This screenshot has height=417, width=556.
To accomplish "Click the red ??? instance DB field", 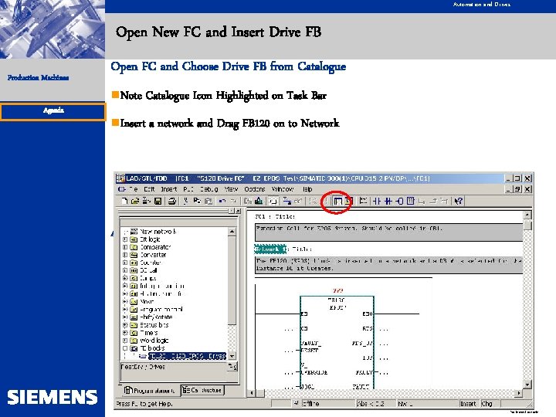I will click(x=338, y=290).
